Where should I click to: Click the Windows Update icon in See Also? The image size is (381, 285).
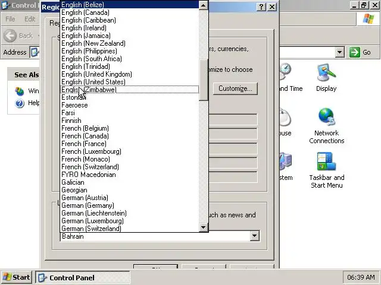tap(20, 91)
